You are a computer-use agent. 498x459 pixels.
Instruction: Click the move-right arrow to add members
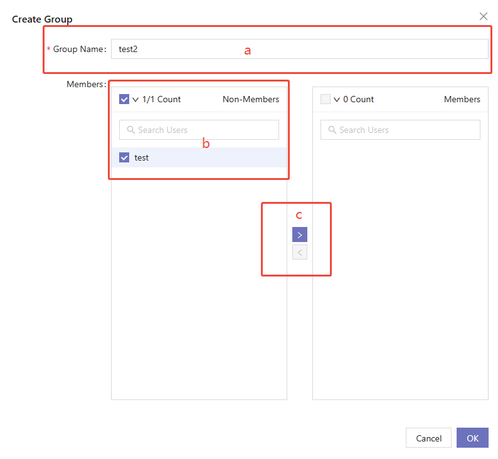click(x=299, y=235)
